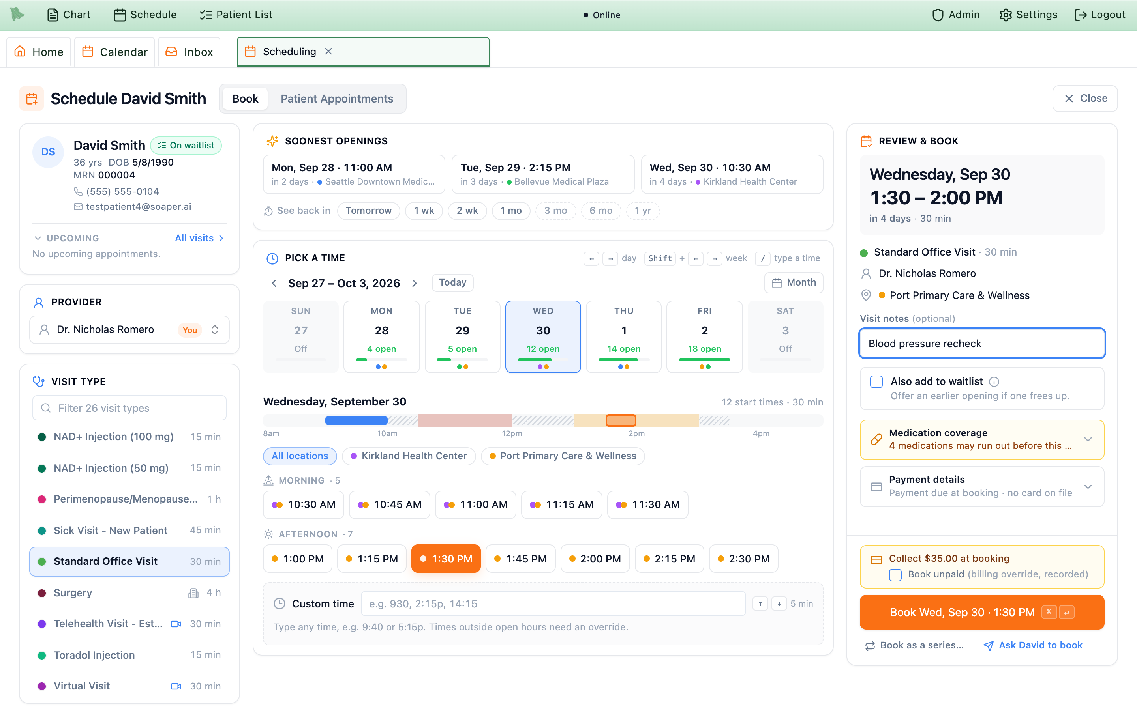Click Ask David to book link
This screenshot has height=710, width=1137.
pyautogui.click(x=1033, y=646)
